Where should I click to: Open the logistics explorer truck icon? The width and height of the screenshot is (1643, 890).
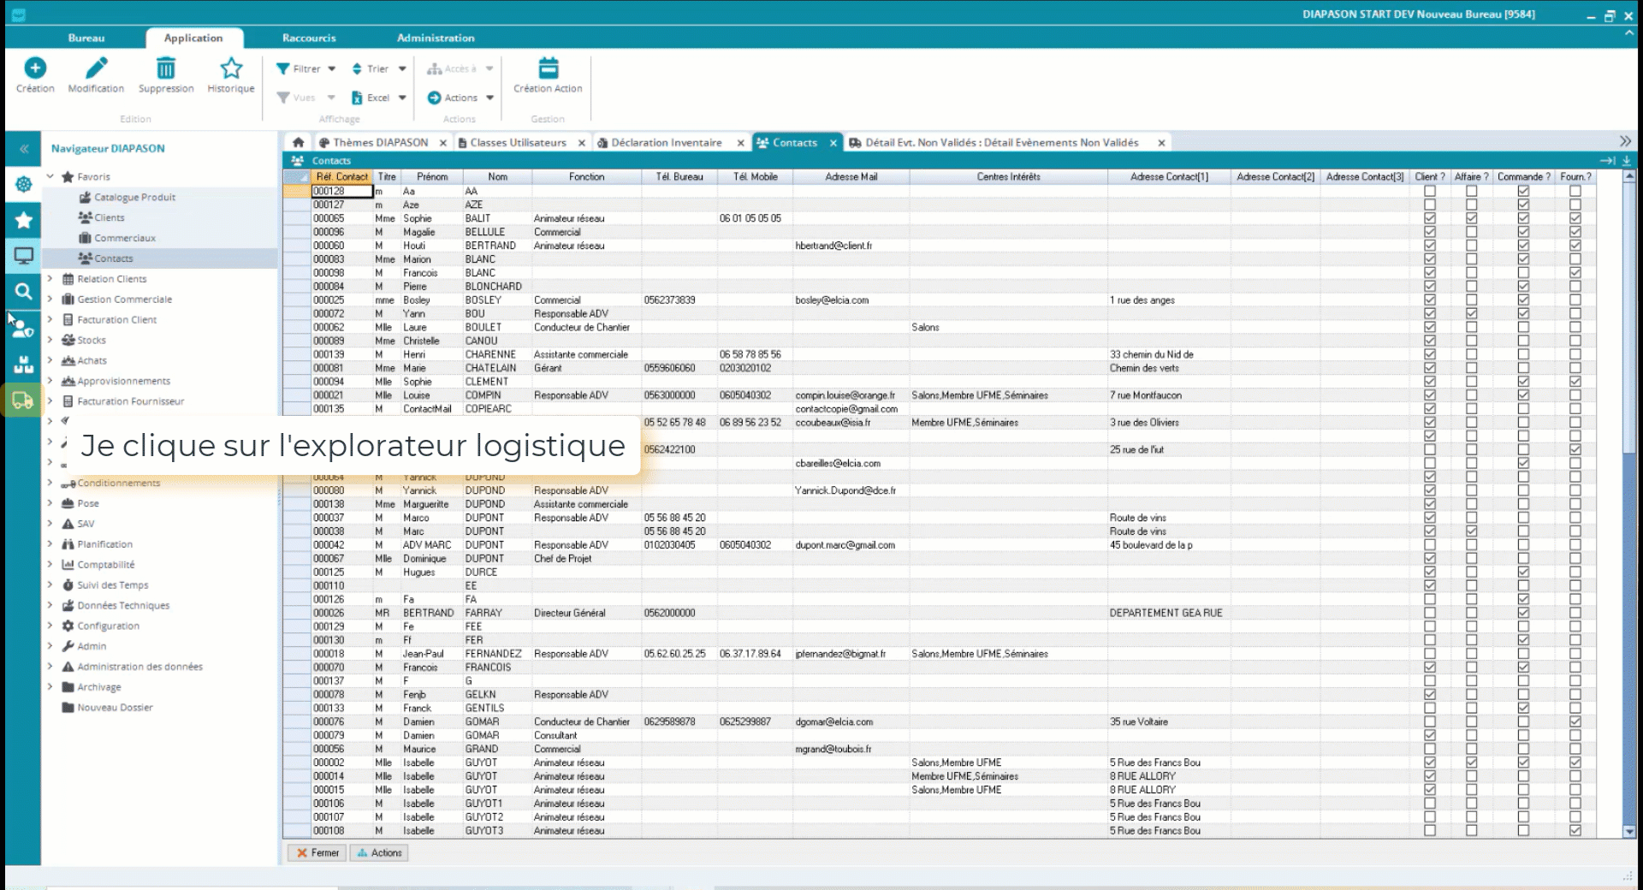(23, 400)
